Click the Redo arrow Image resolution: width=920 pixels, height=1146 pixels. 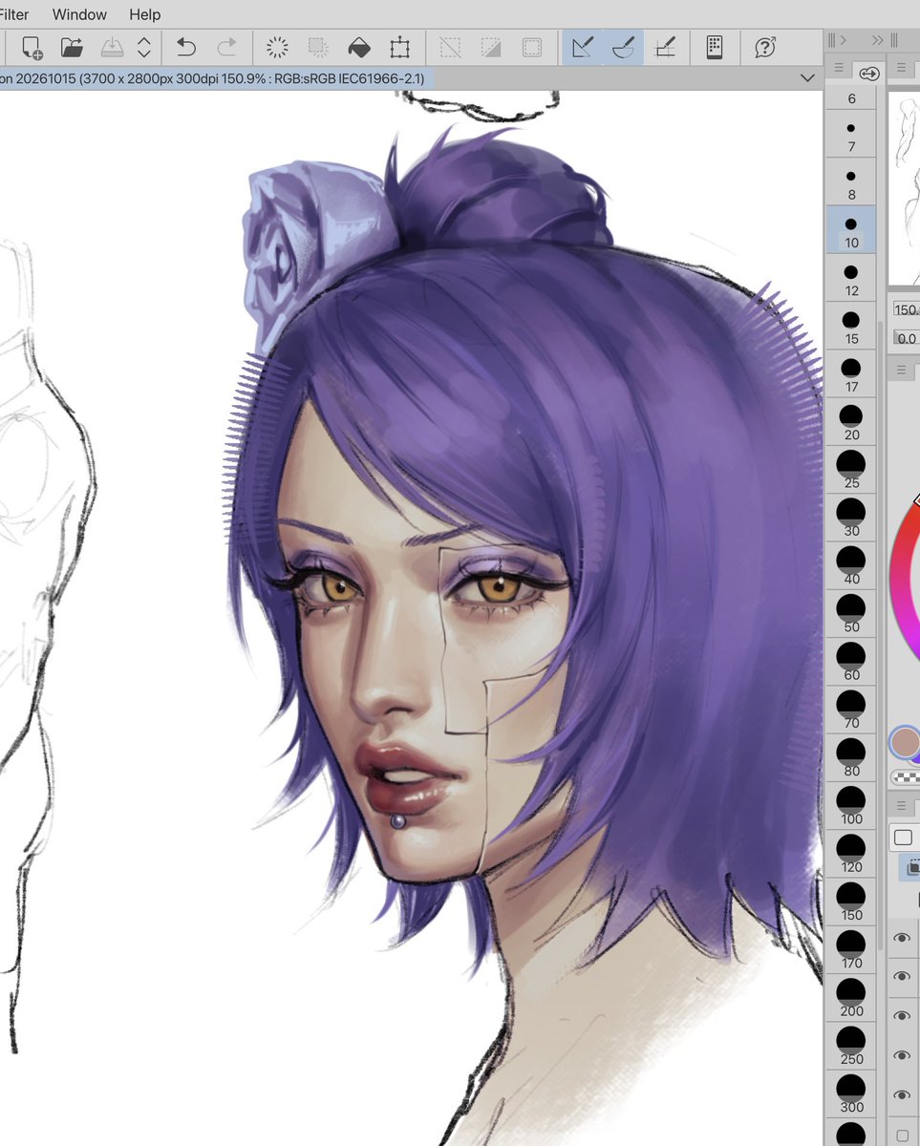tap(226, 47)
